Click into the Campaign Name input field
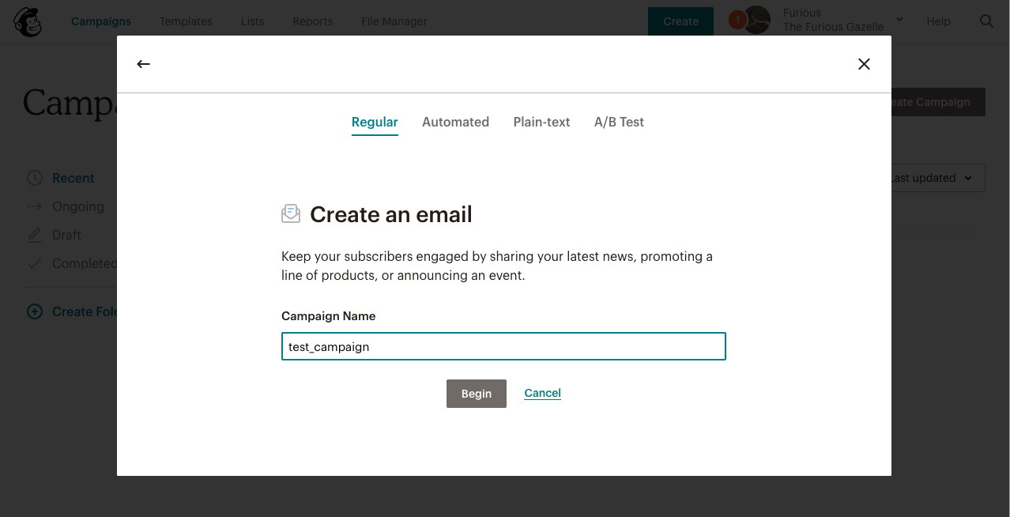Screen dimensions: 1010x517 click(503, 346)
